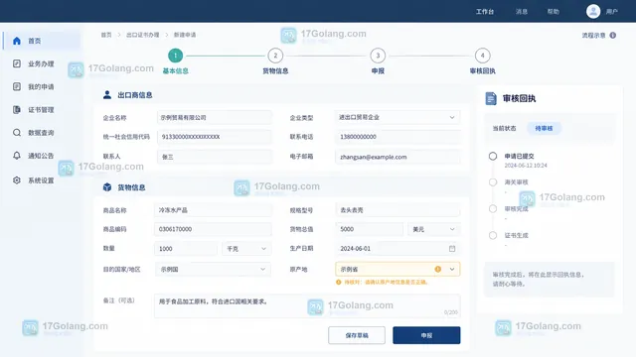636x357 pixels.
Task: Open the 生产日期 calendar icon
Action: [x=452, y=248]
